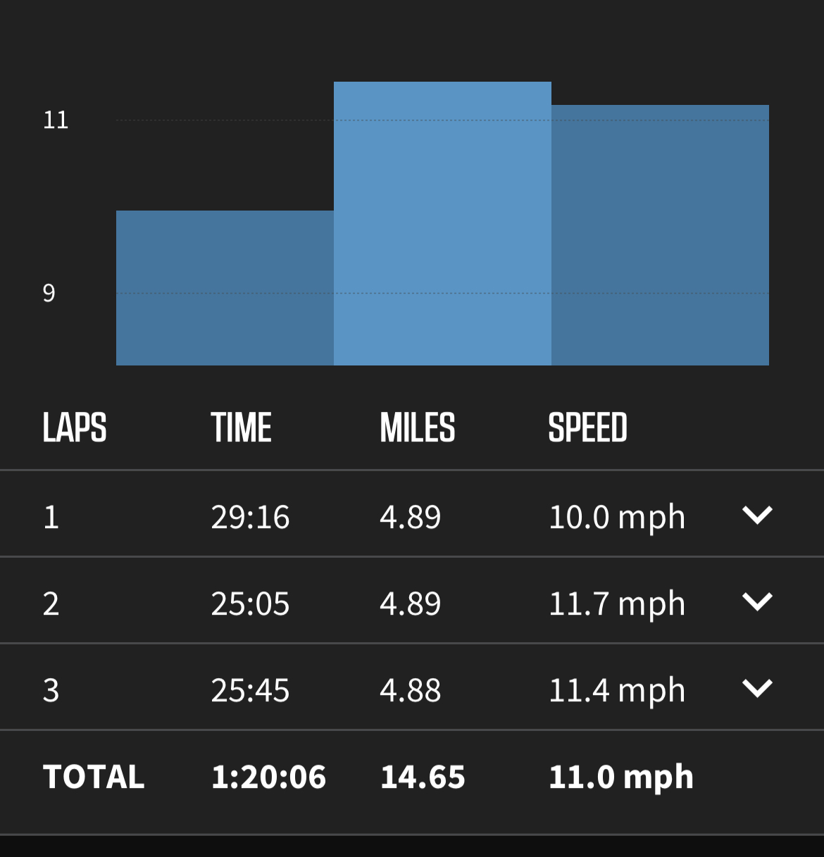This screenshot has width=824, height=857.
Task: Select the 14.65 total miles value
Action: coord(423,777)
